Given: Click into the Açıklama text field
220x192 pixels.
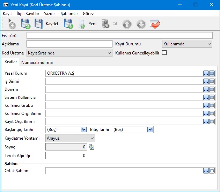Looking at the screenshot, I should 68,44.
